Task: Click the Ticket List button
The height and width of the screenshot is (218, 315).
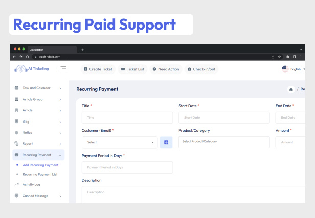Action: pos(132,69)
